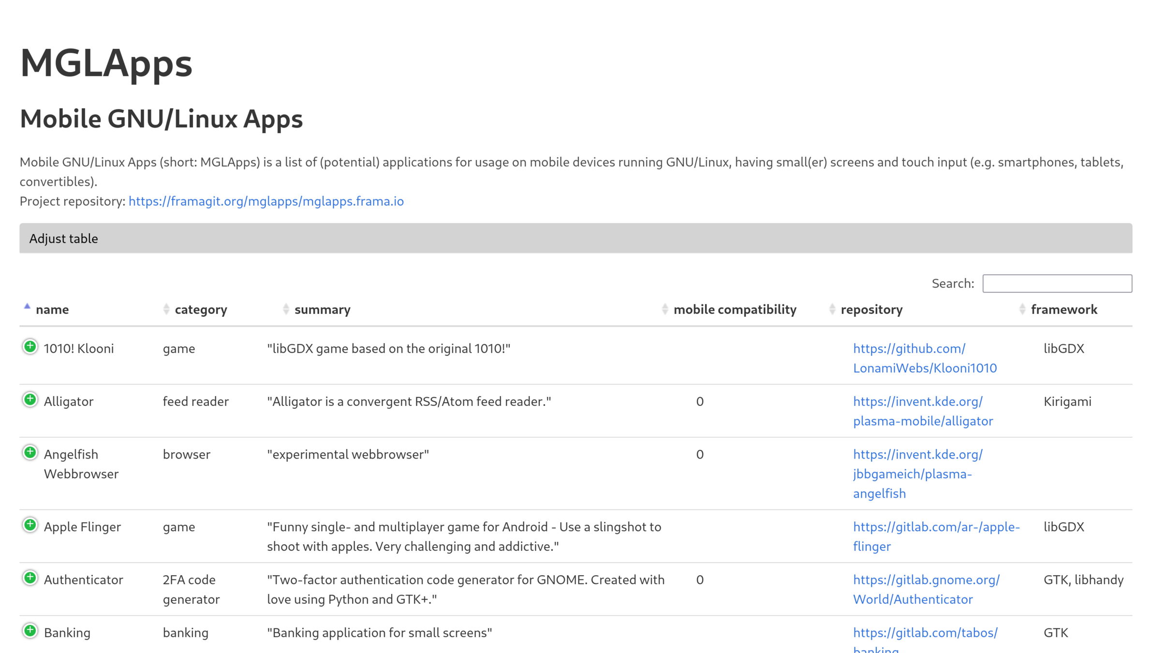
Task: Open the GNOME World Authenticator link
Action: tap(926, 590)
